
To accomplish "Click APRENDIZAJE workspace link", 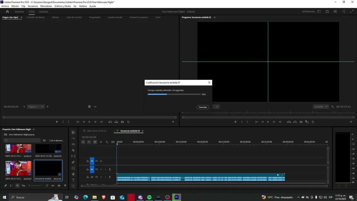I will 308,11.
